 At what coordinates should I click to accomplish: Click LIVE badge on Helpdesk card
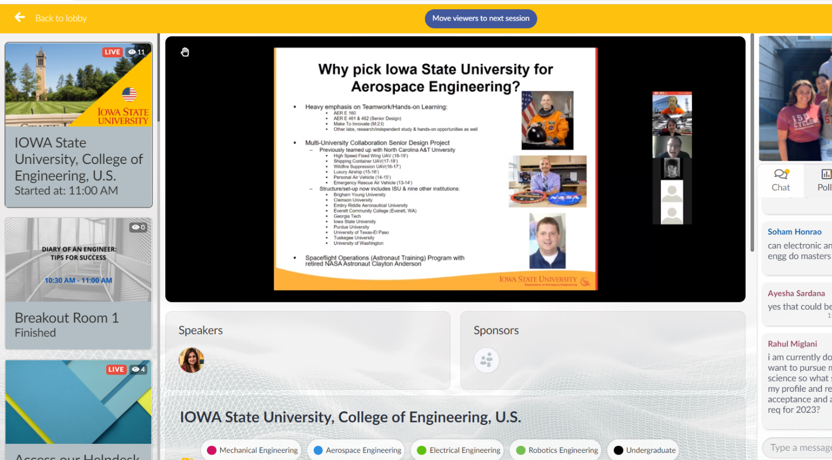pos(116,370)
